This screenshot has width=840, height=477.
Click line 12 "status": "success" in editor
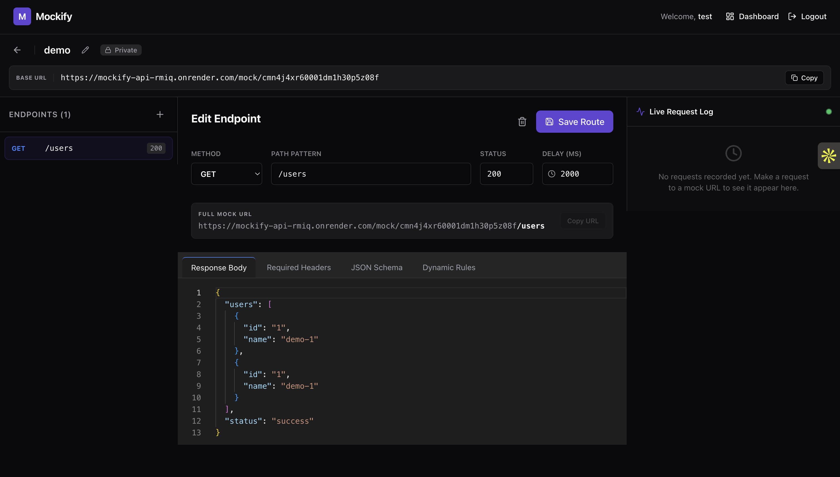(269, 421)
